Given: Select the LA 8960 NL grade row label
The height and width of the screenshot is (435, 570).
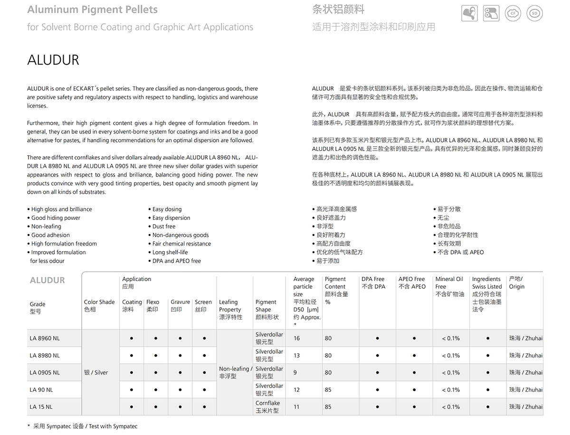Looking at the screenshot, I should [45, 339].
